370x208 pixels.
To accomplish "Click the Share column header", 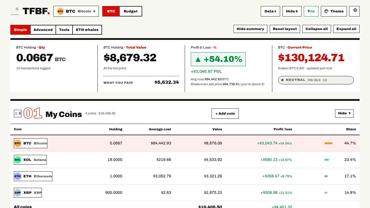I will (x=351, y=129).
